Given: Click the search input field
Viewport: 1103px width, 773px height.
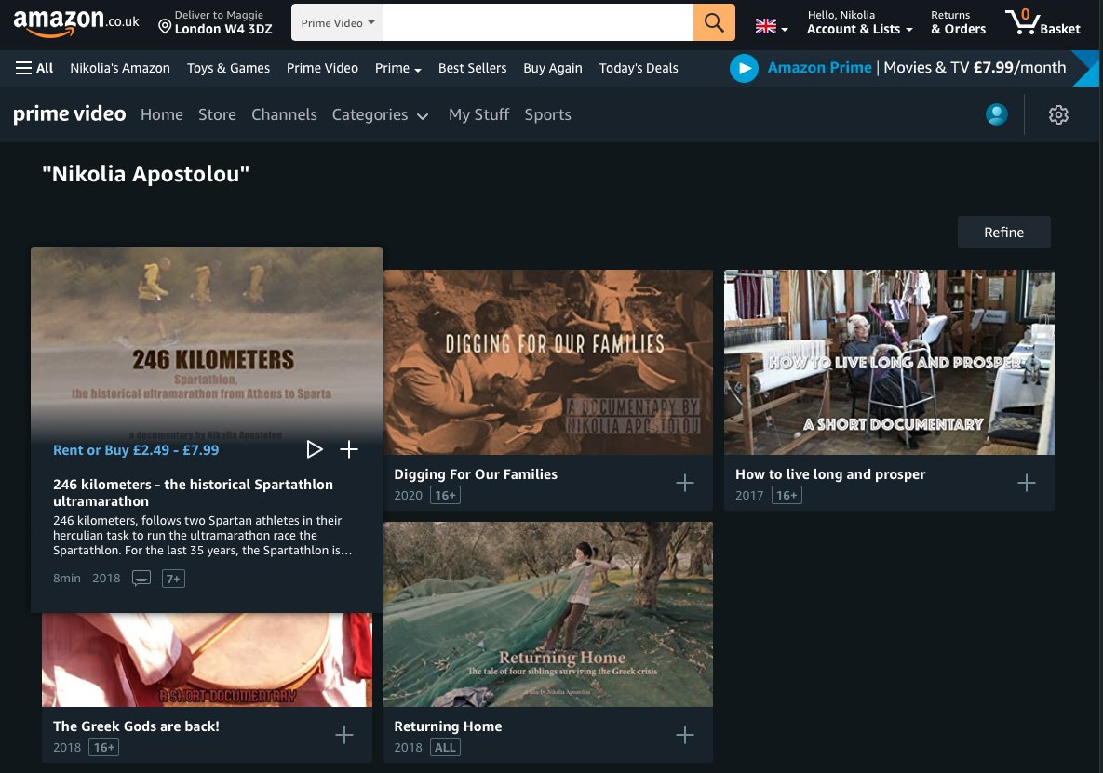Looking at the screenshot, I should [x=538, y=22].
